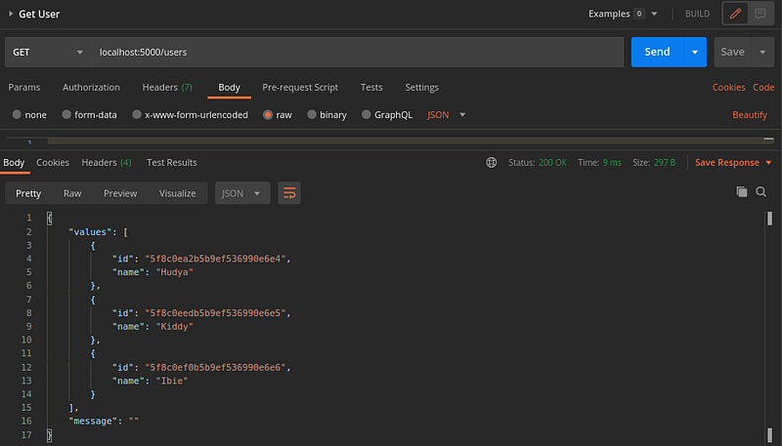Open the response JSON format dropdown
Image resolution: width=782 pixels, height=446 pixels.
(x=242, y=193)
